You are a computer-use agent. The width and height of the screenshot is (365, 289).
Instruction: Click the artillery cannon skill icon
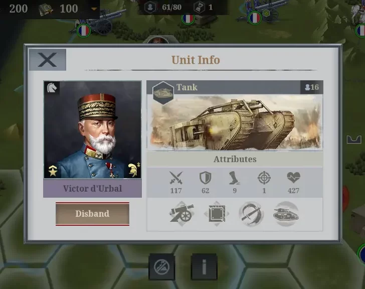181,213
